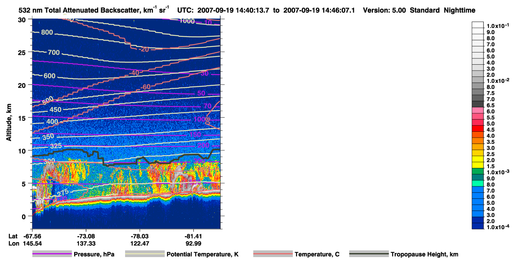Click the '2.5' colorbar label
This screenshot has width=513, height=263.
pos(491,154)
